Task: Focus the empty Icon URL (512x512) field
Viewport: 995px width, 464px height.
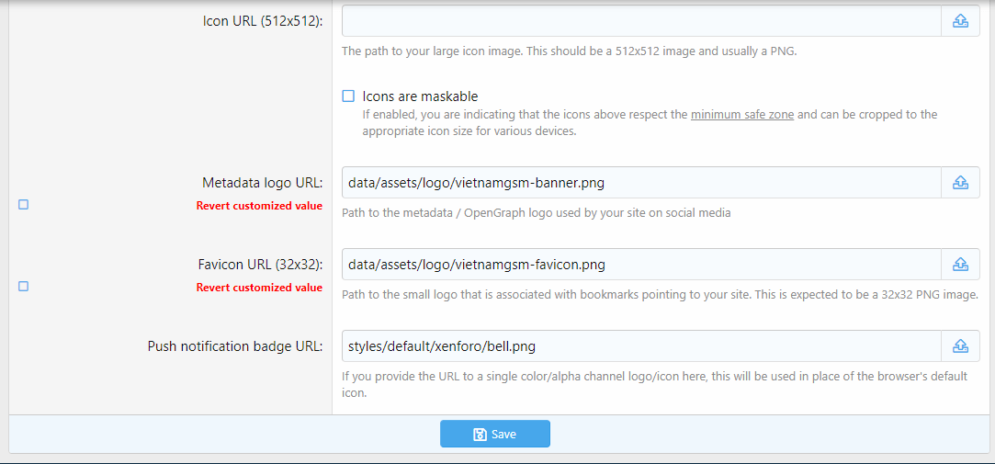Action: point(640,21)
